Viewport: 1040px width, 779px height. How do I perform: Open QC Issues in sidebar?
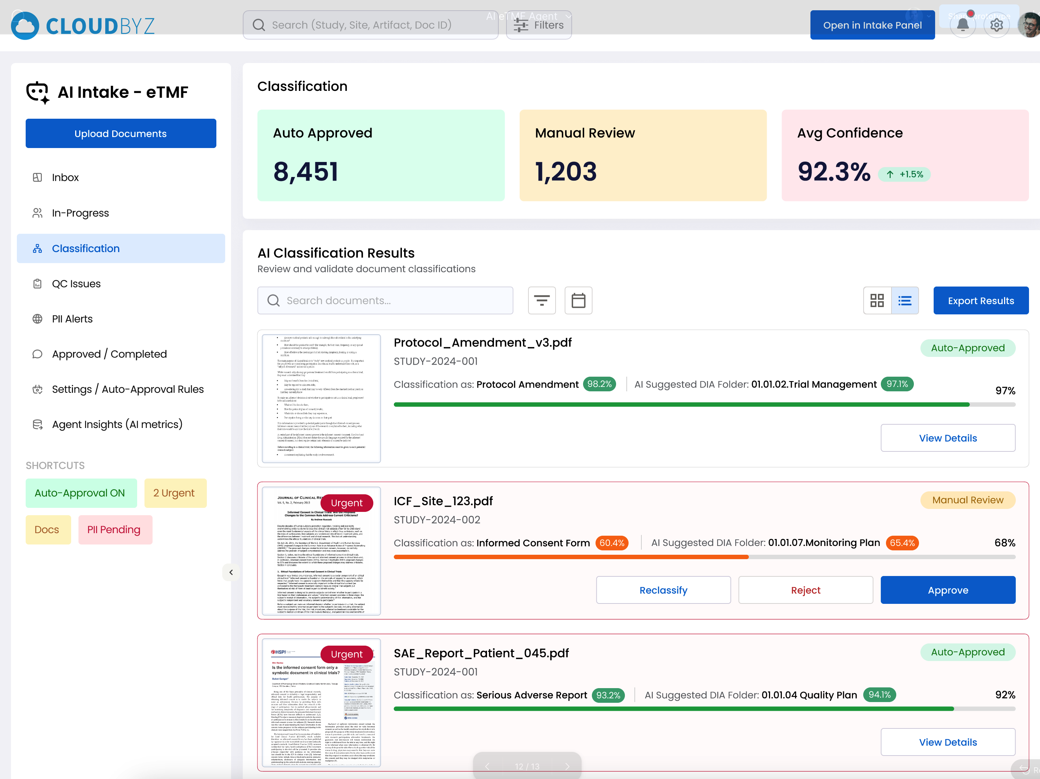tap(76, 284)
